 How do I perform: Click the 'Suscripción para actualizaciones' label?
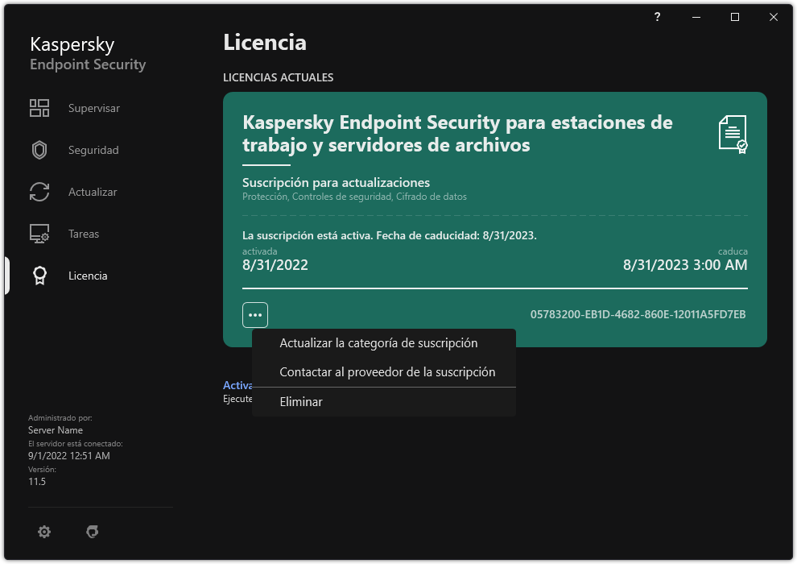coord(336,182)
